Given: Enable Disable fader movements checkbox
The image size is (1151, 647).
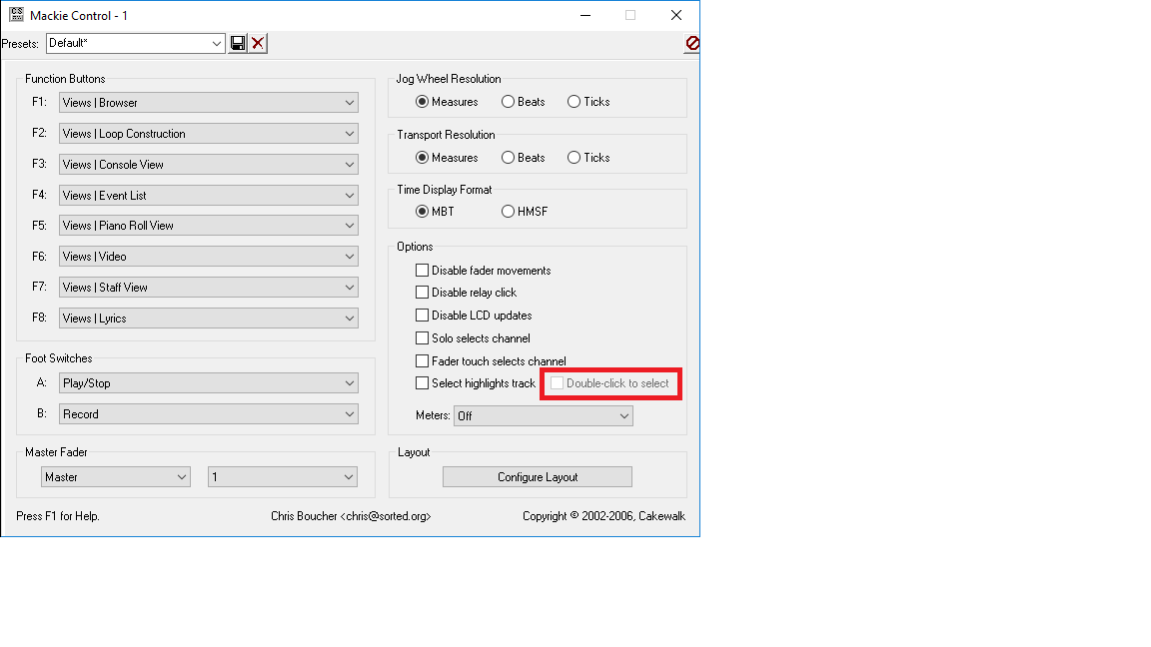Looking at the screenshot, I should click(422, 271).
